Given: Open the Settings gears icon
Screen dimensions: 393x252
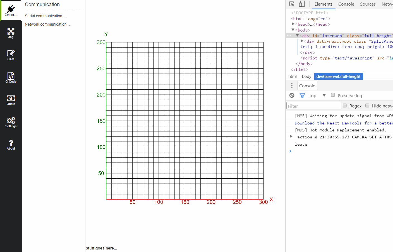Looking at the screenshot, I should pos(11,122).
